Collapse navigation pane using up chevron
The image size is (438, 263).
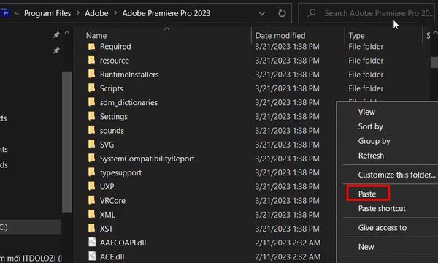tap(67, 33)
